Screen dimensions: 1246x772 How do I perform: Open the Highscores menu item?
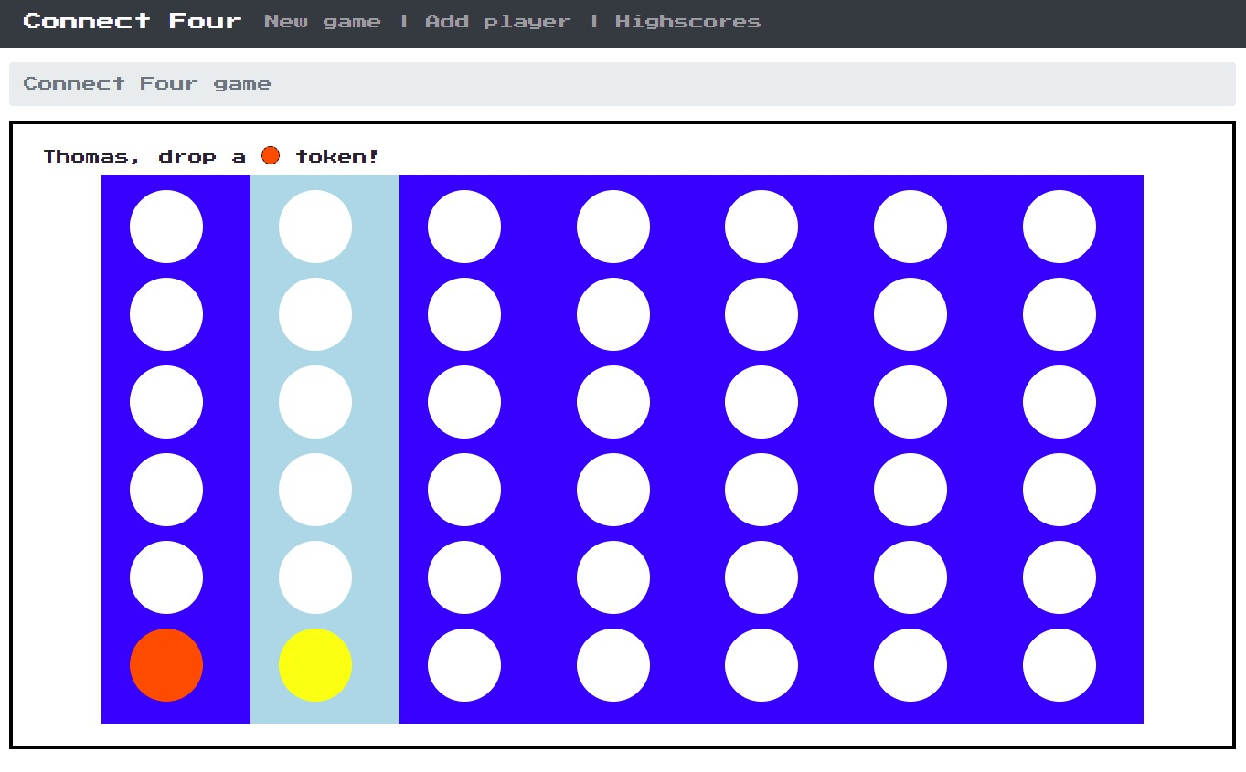click(x=688, y=21)
